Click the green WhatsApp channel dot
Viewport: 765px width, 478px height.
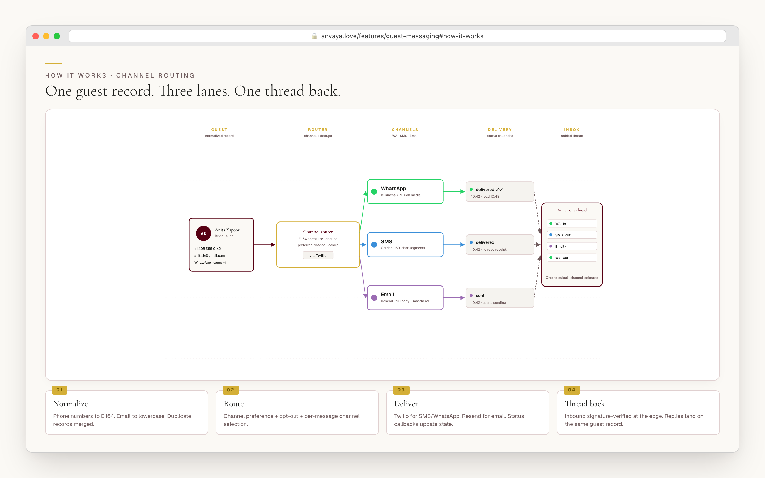(374, 191)
